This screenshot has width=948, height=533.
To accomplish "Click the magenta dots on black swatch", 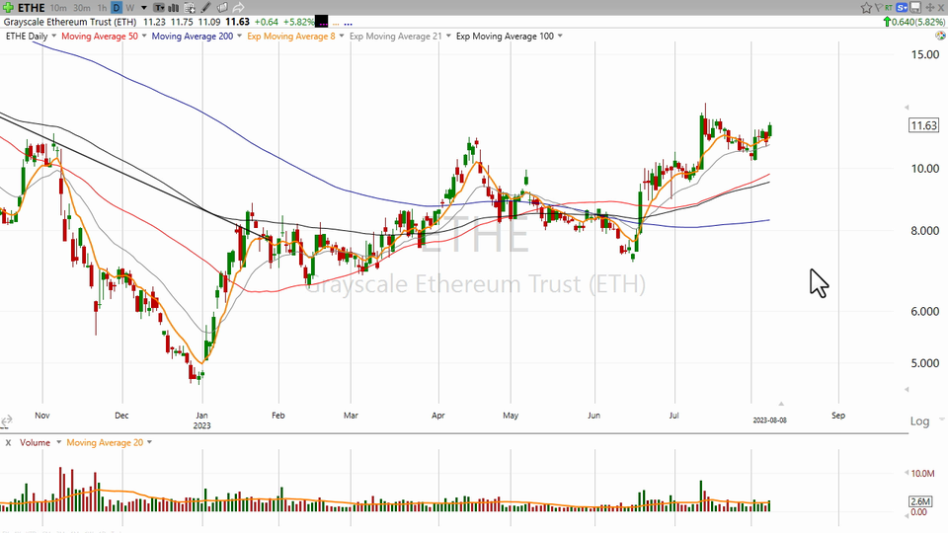I will click(322, 22).
